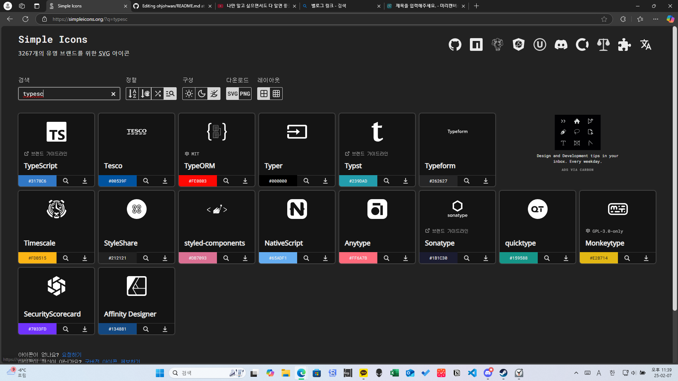Screen dimensions: 678x381
Task: Sort icons by search relevance
Action: pos(170,94)
